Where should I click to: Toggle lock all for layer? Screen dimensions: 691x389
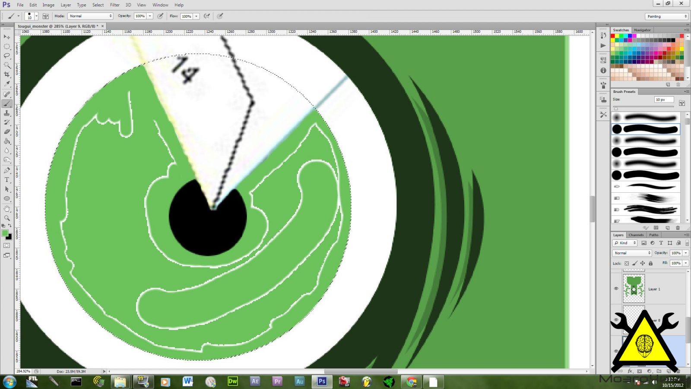tap(650, 263)
